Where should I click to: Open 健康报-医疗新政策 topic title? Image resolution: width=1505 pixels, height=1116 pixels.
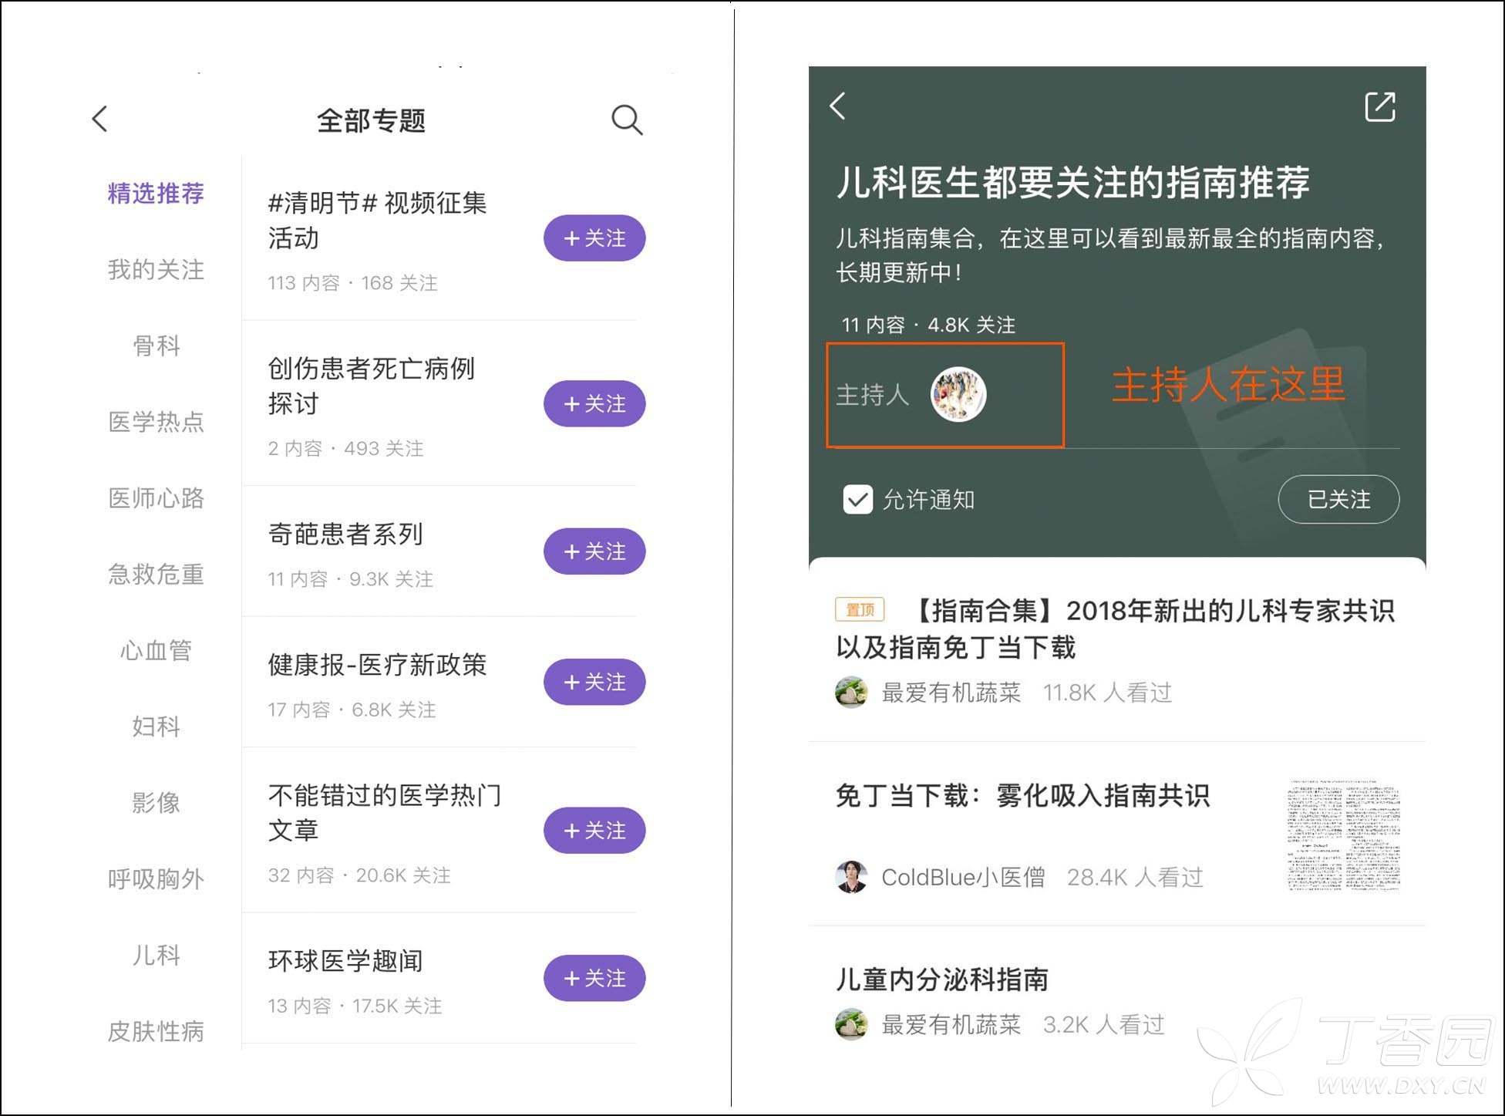pyautogui.click(x=377, y=664)
